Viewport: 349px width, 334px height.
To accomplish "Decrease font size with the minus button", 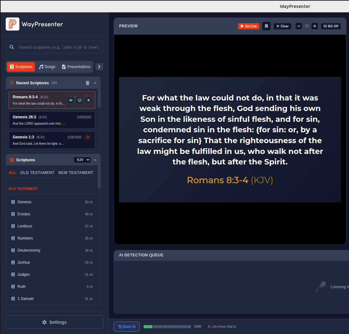I will 299,26.
